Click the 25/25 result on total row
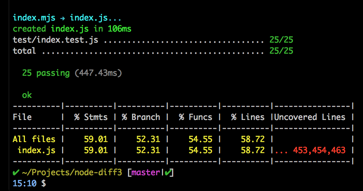Image resolution: width=363 pixels, height=191 pixels. click(281, 51)
